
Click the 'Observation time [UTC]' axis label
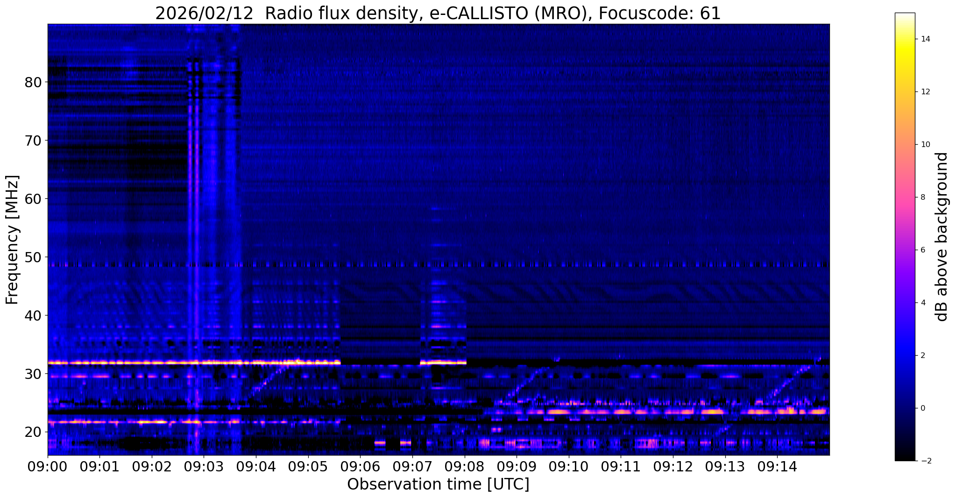coord(438,484)
